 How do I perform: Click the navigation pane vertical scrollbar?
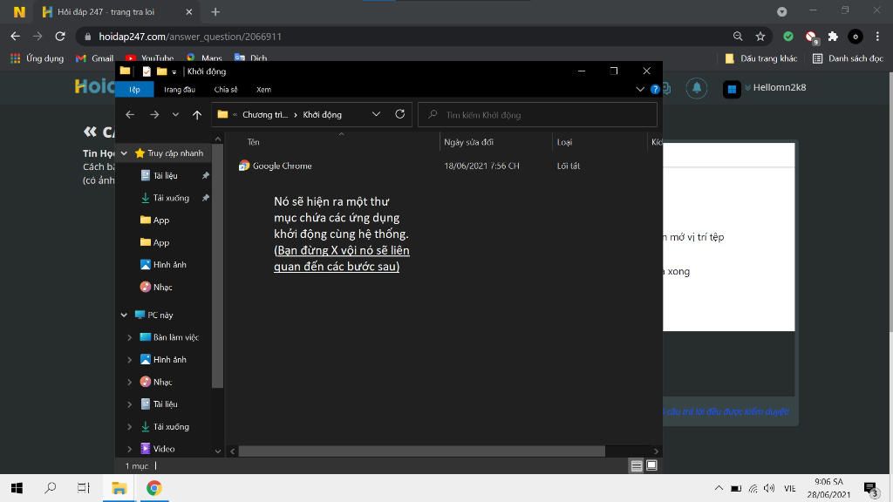point(217,265)
